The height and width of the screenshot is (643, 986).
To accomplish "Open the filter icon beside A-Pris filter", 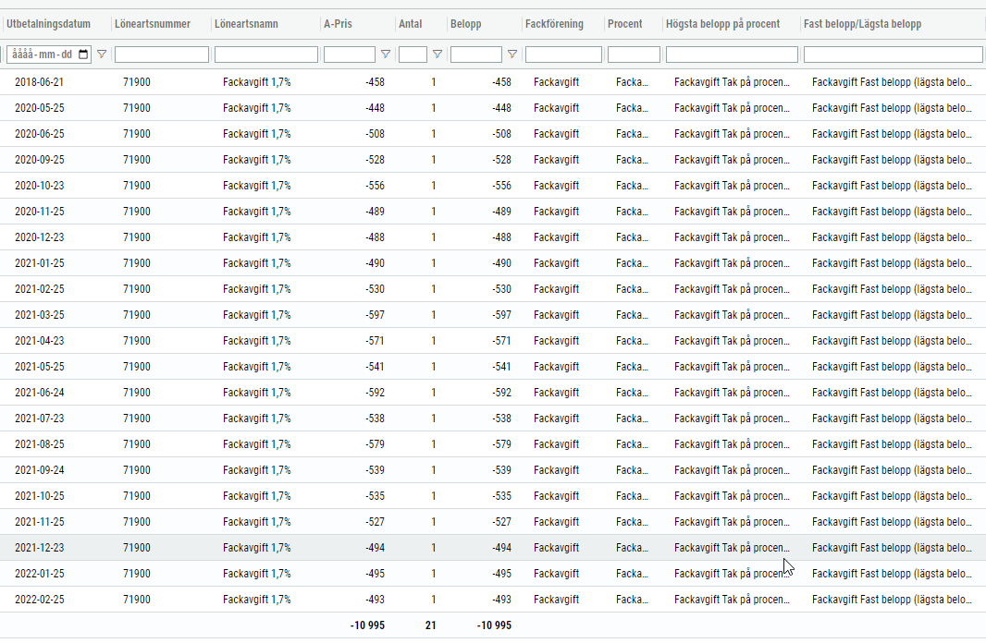I will (x=386, y=55).
